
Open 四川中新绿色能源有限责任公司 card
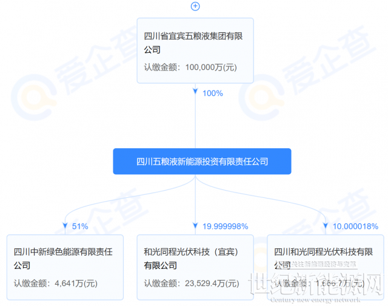tap(65, 267)
